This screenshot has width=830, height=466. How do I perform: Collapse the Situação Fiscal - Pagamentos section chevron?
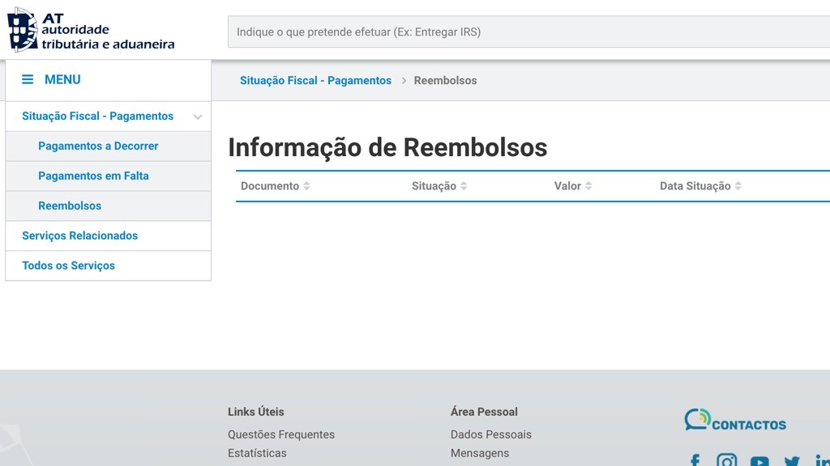197,116
